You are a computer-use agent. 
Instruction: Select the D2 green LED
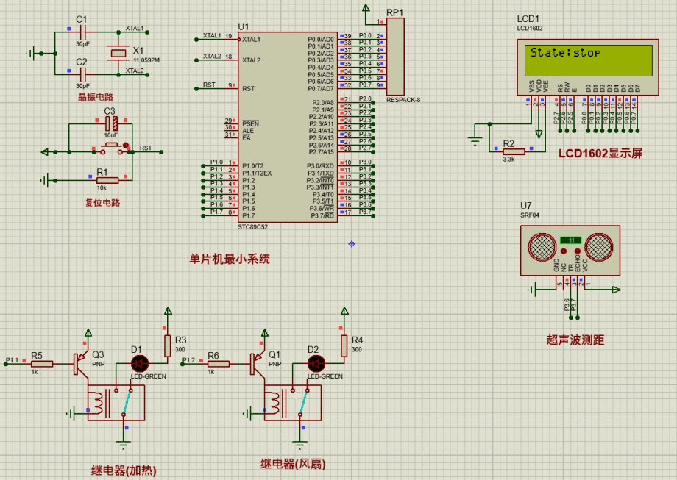[x=316, y=363]
